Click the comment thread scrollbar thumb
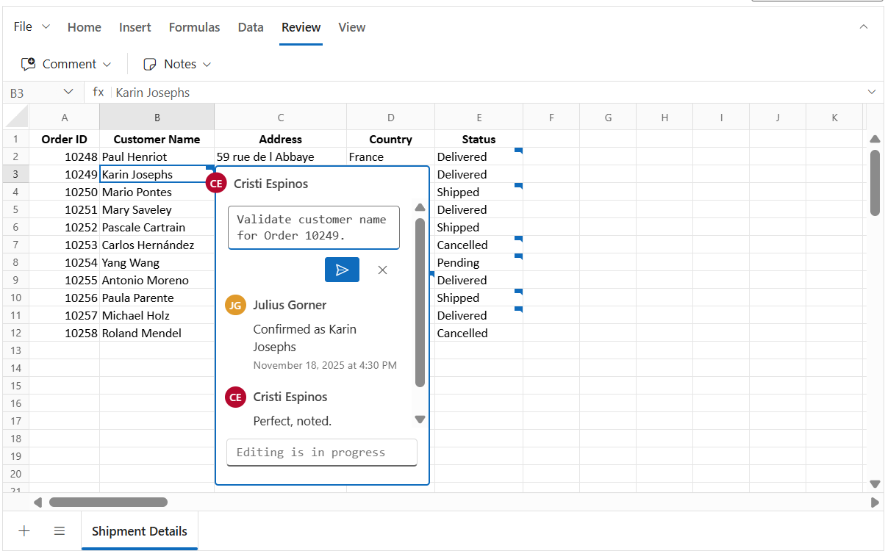The image size is (885, 551). (x=420, y=303)
